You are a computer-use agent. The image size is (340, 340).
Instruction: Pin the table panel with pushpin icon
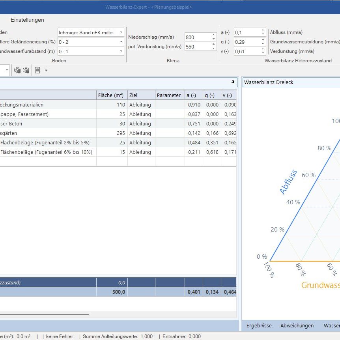tap(233, 82)
